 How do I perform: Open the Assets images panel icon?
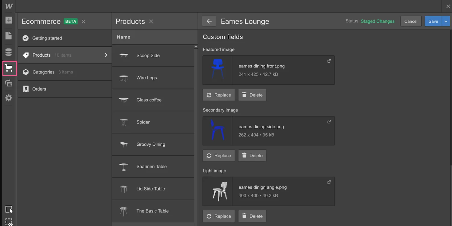[x=9, y=83]
